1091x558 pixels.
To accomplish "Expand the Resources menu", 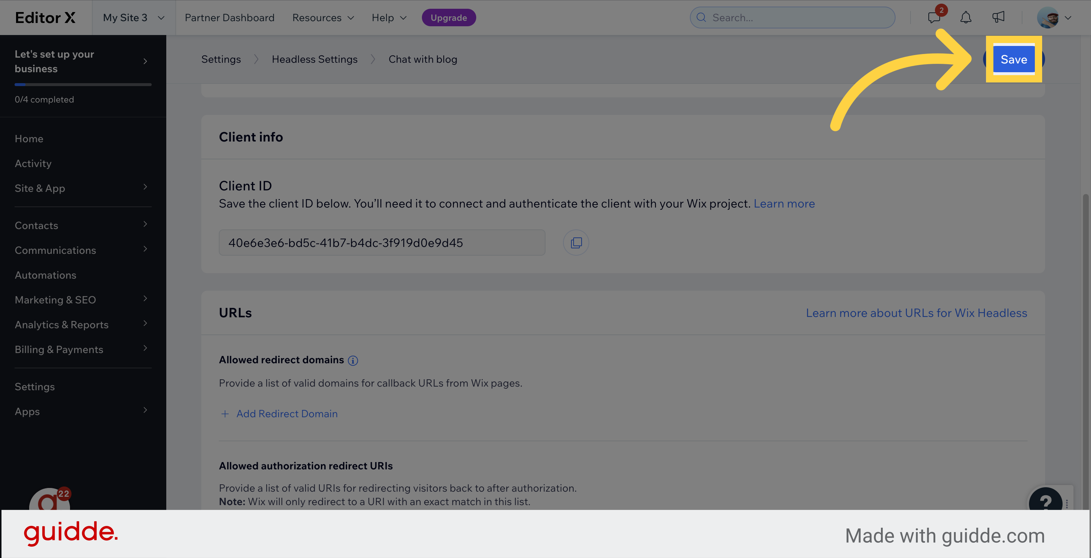I will pyautogui.click(x=323, y=18).
